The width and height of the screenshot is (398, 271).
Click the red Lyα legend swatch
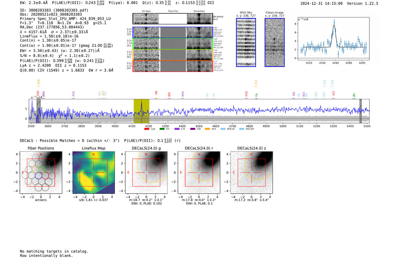point(147,129)
